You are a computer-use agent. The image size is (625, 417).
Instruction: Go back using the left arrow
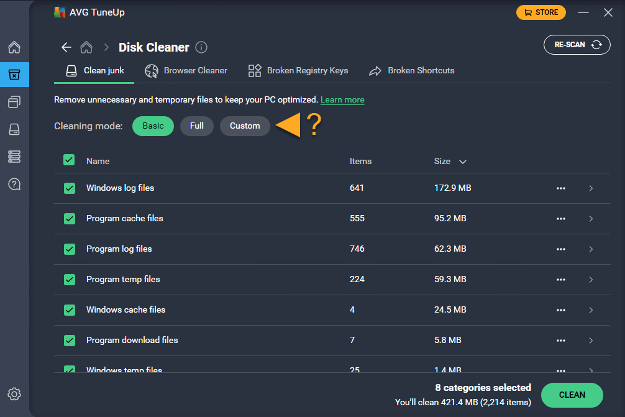pyautogui.click(x=66, y=47)
